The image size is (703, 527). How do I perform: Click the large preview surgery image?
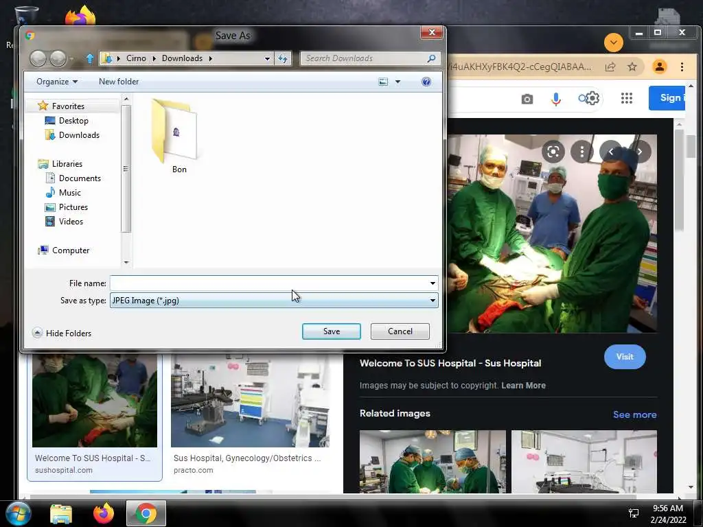point(552,233)
